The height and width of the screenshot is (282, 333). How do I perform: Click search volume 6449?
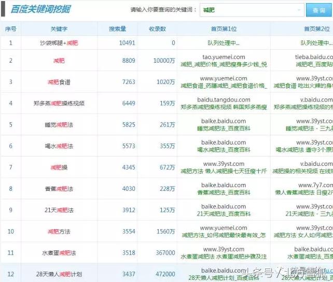[x=129, y=103]
